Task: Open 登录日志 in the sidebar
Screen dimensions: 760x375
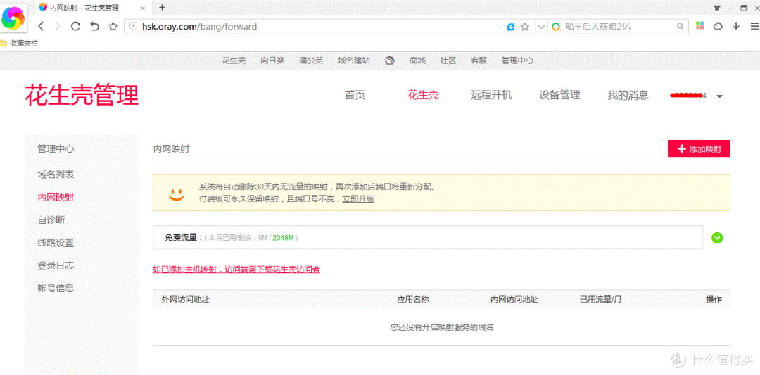Action: point(56,265)
